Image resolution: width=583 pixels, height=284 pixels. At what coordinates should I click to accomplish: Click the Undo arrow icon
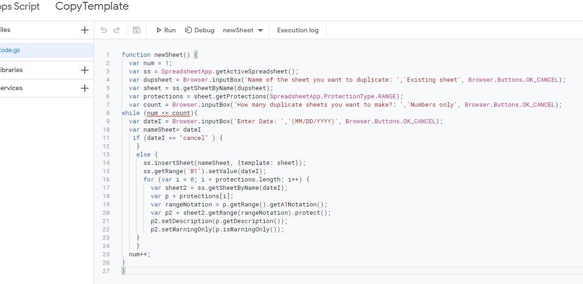(104, 30)
